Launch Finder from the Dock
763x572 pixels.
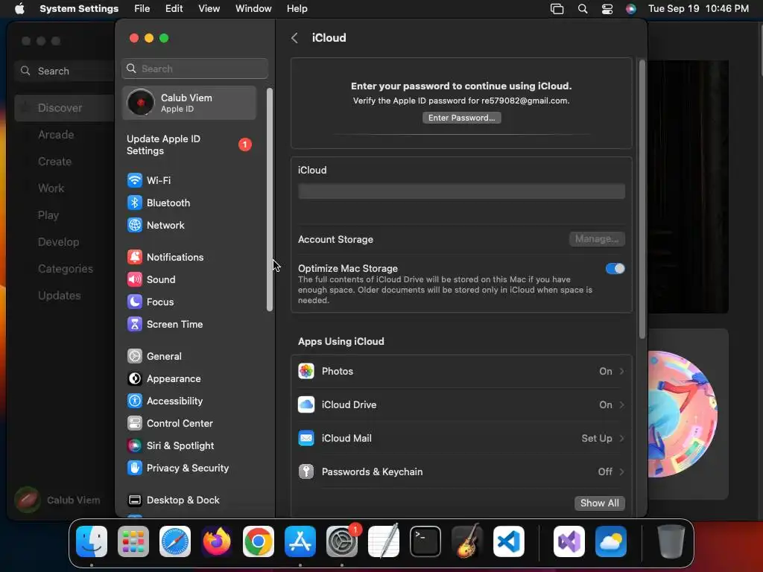pyautogui.click(x=92, y=541)
